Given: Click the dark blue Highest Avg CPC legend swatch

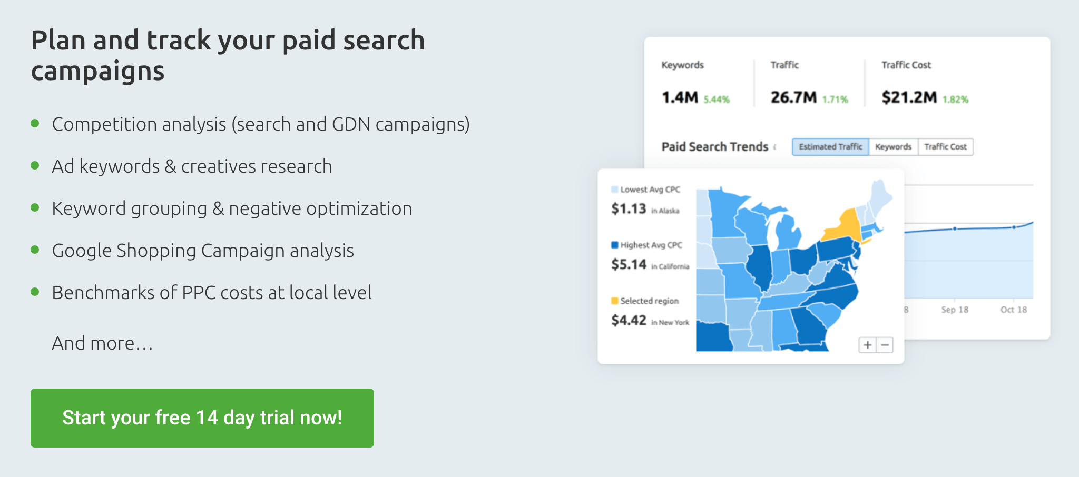Looking at the screenshot, I should (x=614, y=245).
